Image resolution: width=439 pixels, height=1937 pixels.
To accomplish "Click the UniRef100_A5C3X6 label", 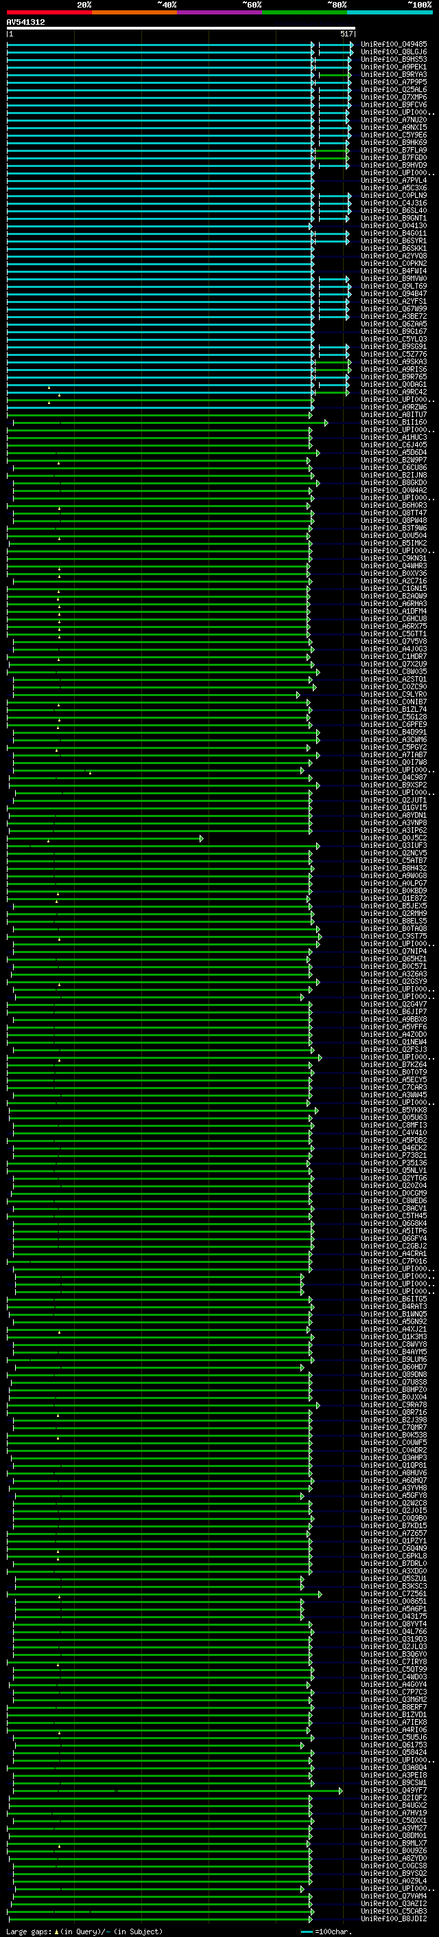I will tap(394, 188).
